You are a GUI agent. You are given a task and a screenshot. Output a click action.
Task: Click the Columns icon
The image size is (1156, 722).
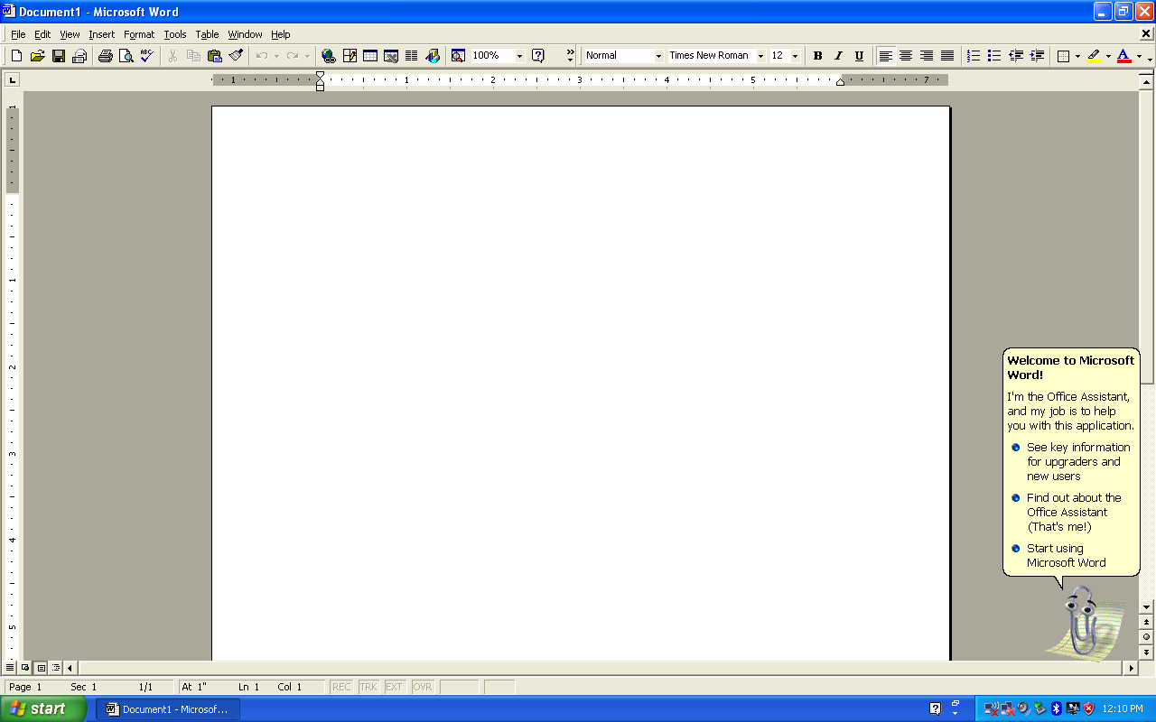(412, 56)
